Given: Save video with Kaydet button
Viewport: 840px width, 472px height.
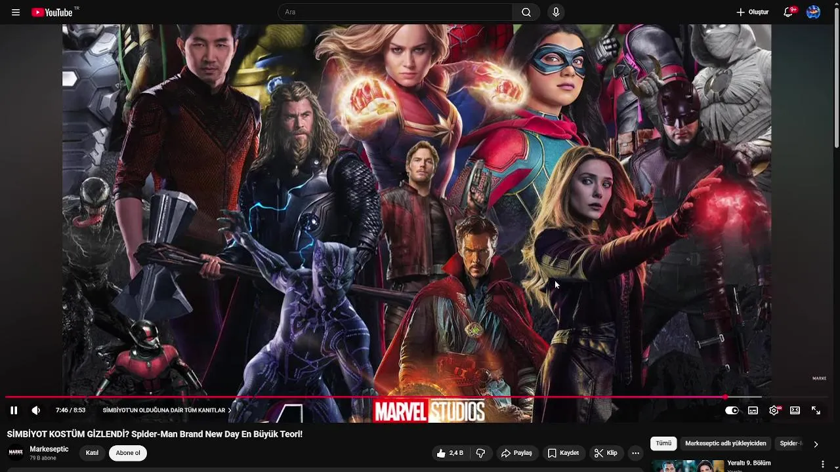Looking at the screenshot, I should pyautogui.click(x=563, y=453).
